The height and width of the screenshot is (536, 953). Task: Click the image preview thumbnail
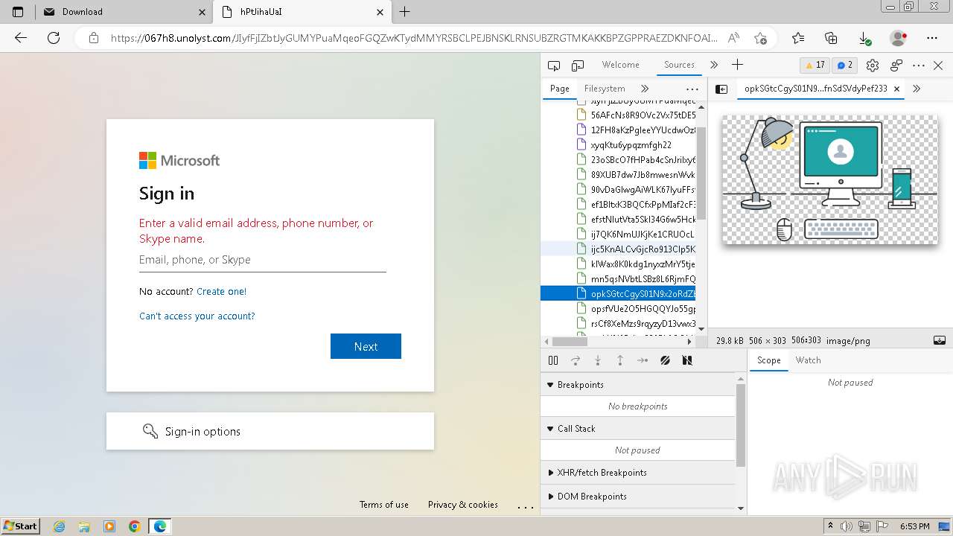click(x=830, y=179)
